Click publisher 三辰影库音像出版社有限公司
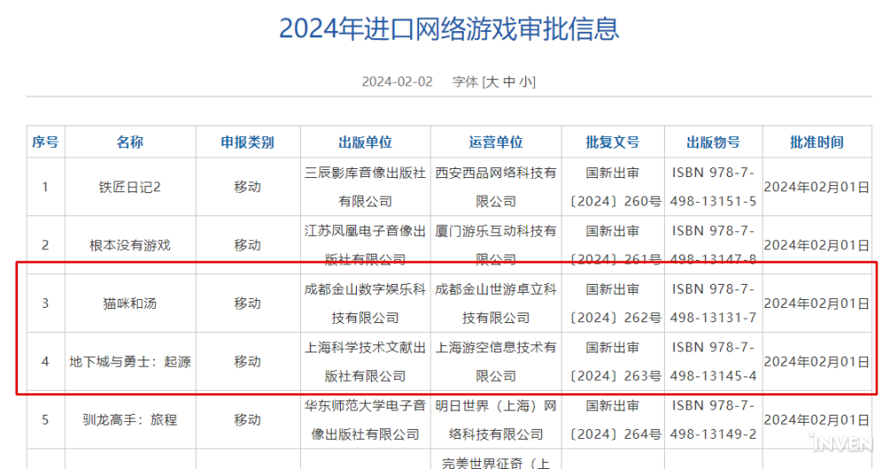 365,188
